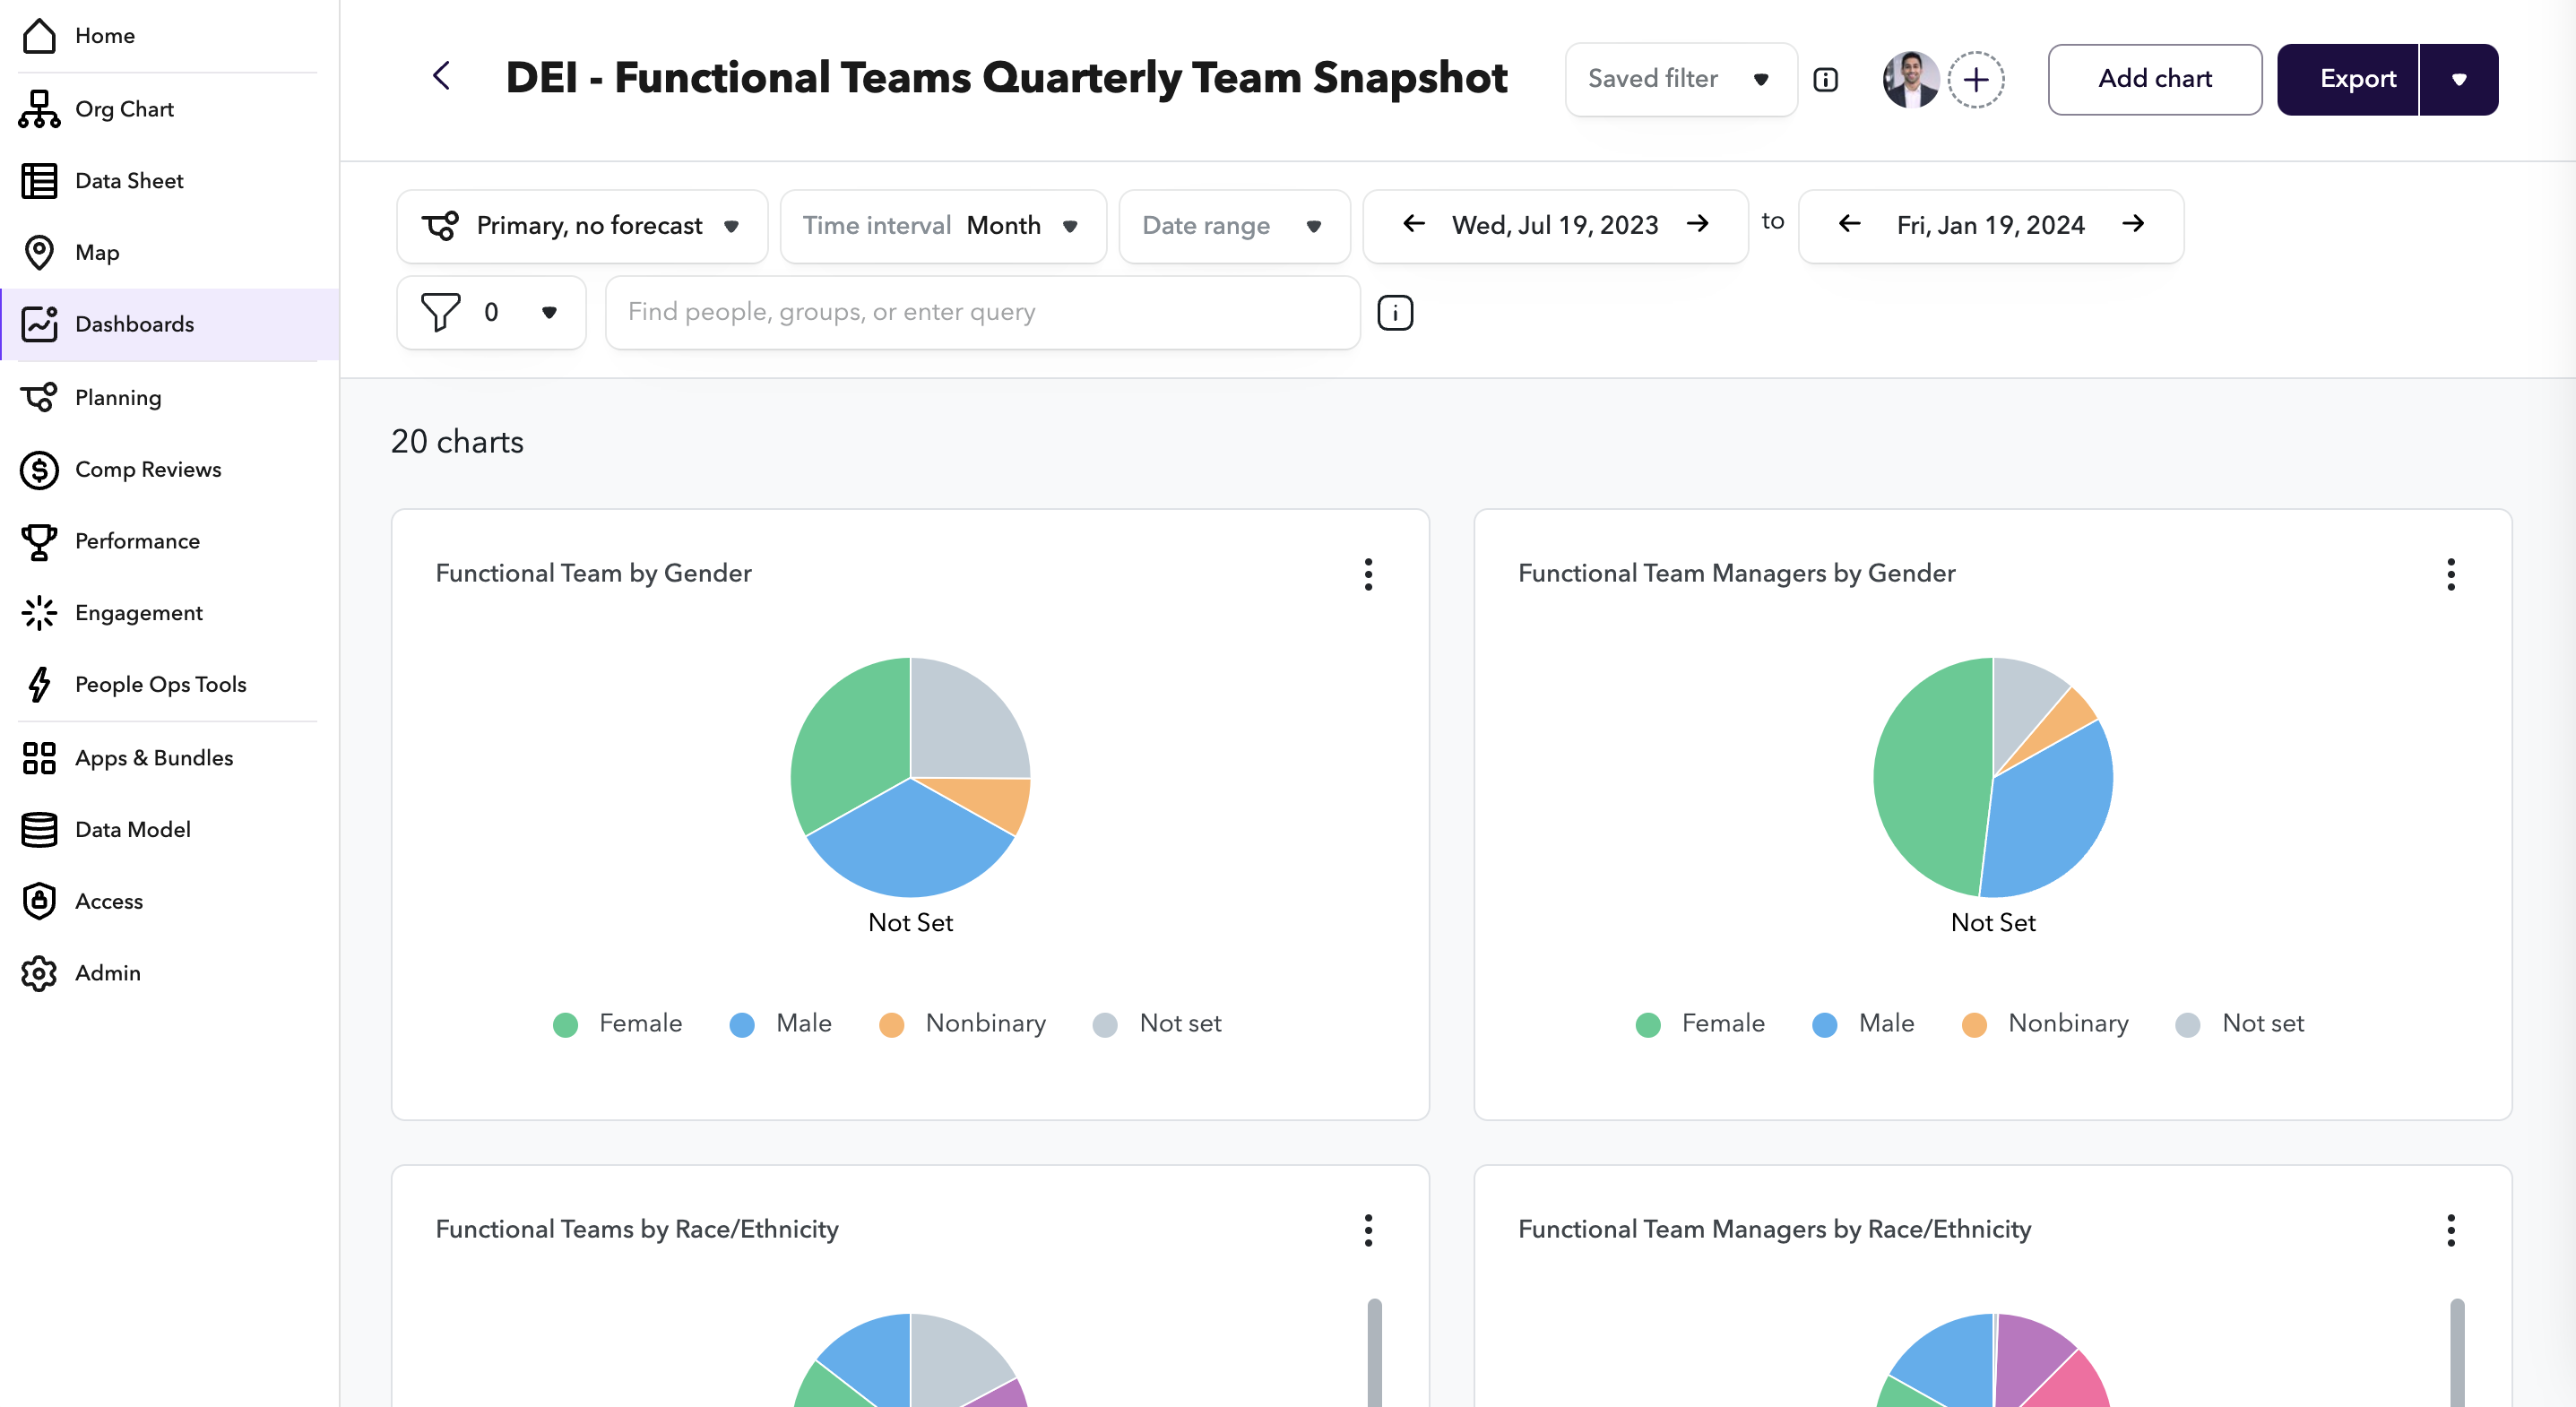This screenshot has height=1407, width=2576.
Task: Open options menu for Managers by Gender chart
Action: click(2450, 574)
